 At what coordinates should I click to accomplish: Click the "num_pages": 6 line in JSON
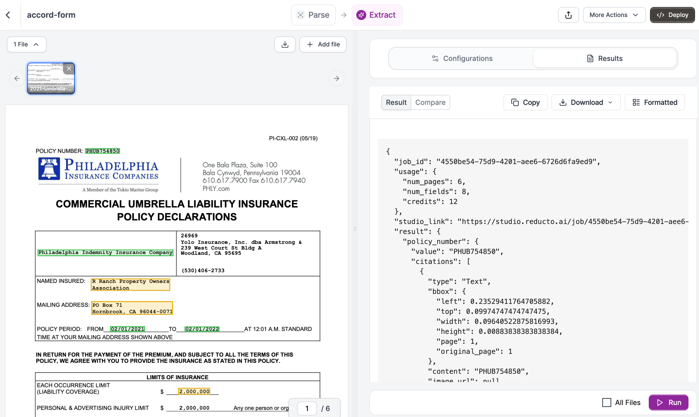tap(434, 182)
